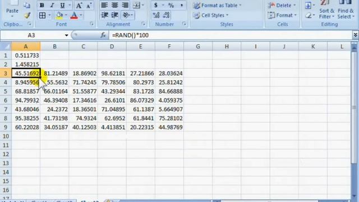This screenshot has width=359, height=202.
Task: Click the text Orientation icon
Action: tap(126, 15)
